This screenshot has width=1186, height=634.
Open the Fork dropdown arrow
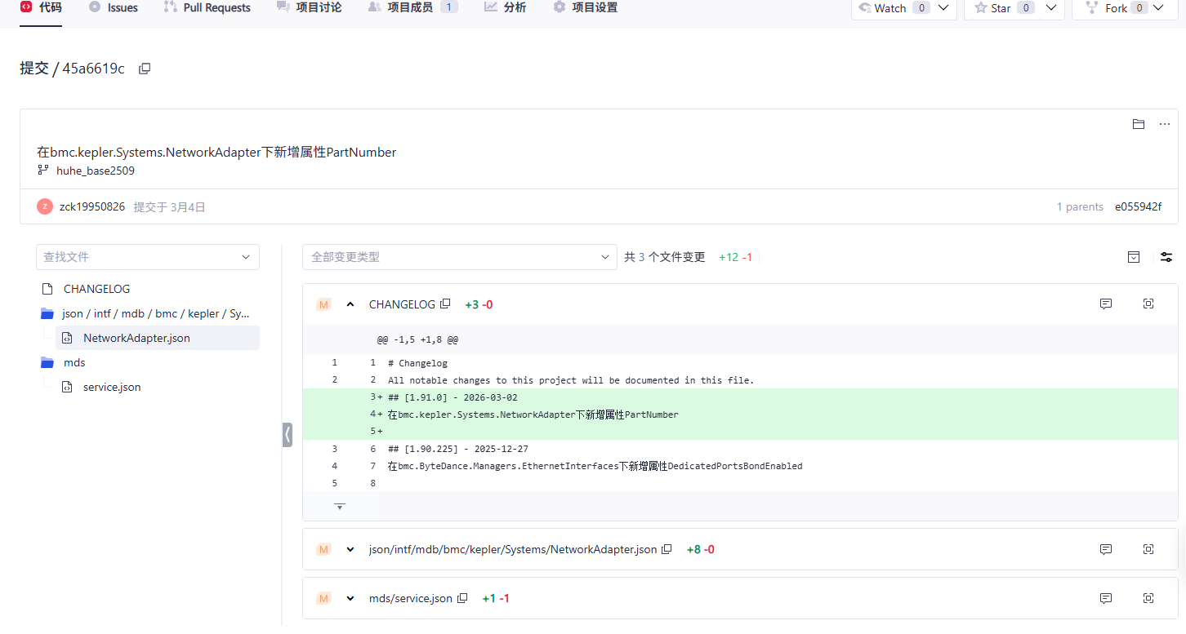coord(1158,8)
